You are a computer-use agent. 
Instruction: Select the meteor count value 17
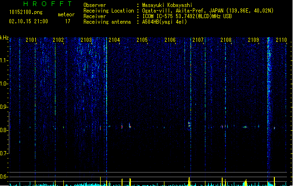click(x=68, y=21)
